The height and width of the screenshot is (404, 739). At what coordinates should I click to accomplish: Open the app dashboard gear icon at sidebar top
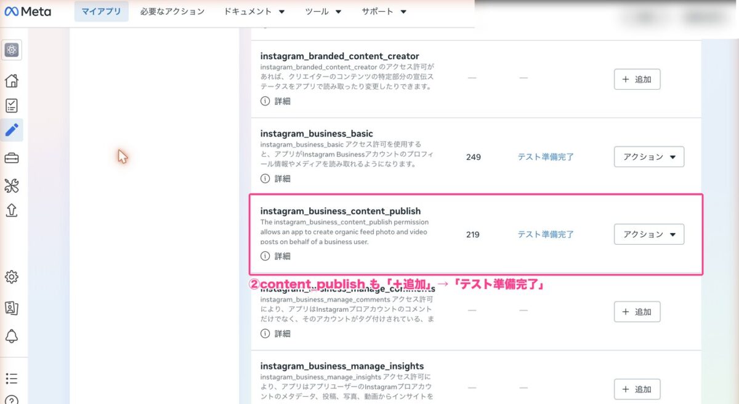pyautogui.click(x=12, y=50)
